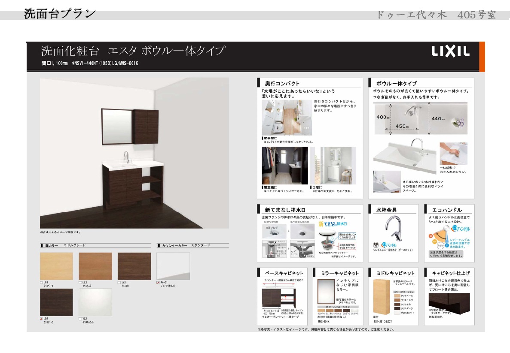Image resolution: width=510 pixels, height=353 pixels.
Task: Click the ミドルキャビネット section heading
Action: click(x=395, y=274)
